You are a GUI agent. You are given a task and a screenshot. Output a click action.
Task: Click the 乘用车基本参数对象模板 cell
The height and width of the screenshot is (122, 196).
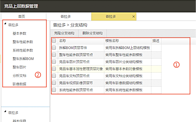click(128, 69)
